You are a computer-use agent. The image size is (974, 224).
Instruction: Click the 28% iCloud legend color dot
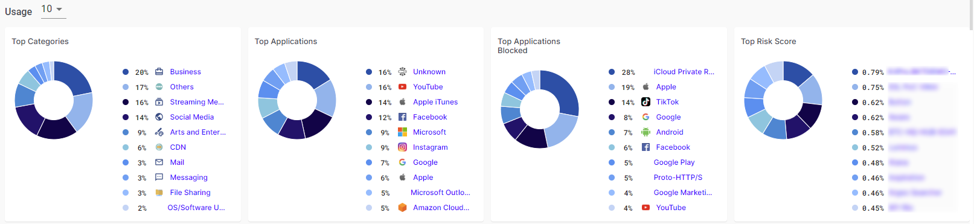pyautogui.click(x=612, y=72)
